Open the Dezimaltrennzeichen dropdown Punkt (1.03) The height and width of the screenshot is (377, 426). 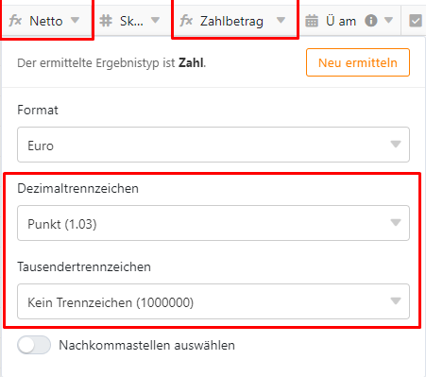click(x=213, y=223)
